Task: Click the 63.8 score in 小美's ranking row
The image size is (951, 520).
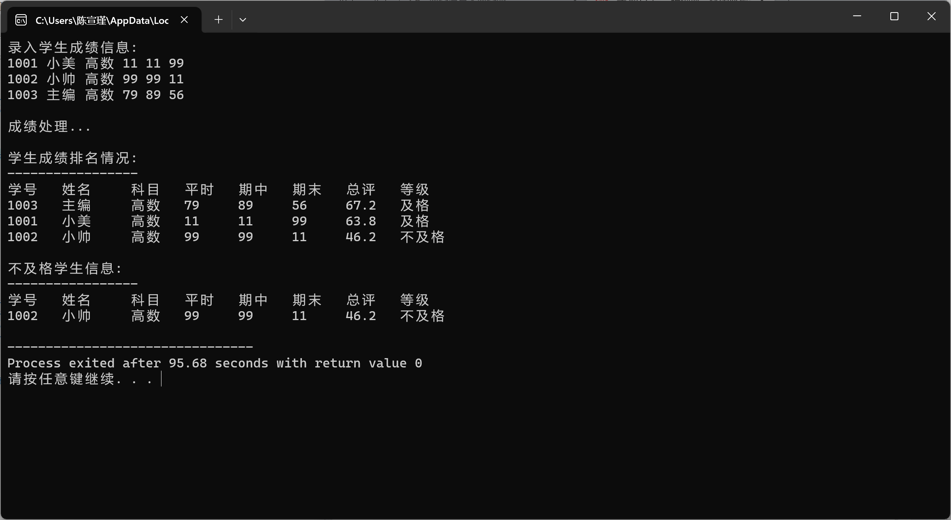Action: click(x=361, y=221)
